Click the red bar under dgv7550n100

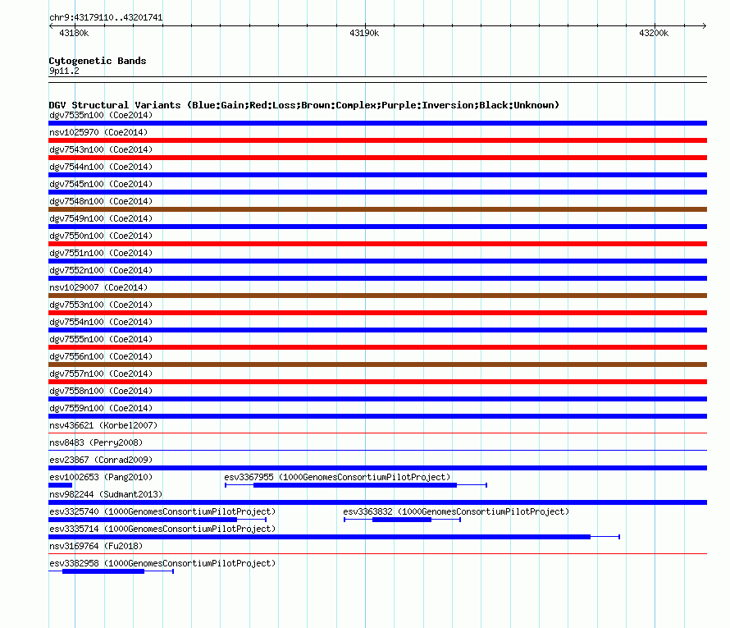377,244
